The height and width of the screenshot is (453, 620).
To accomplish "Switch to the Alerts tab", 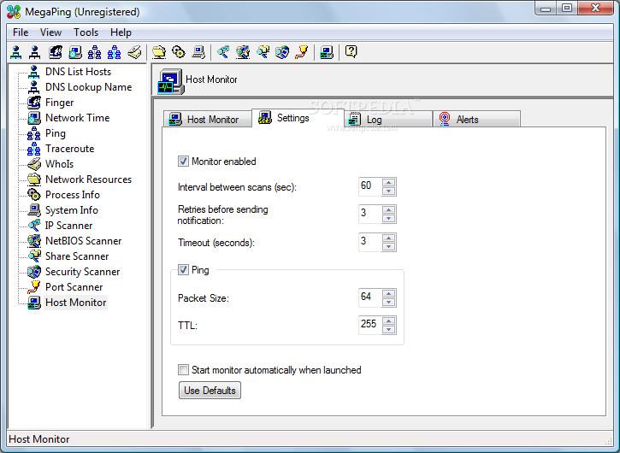I will coord(476,120).
